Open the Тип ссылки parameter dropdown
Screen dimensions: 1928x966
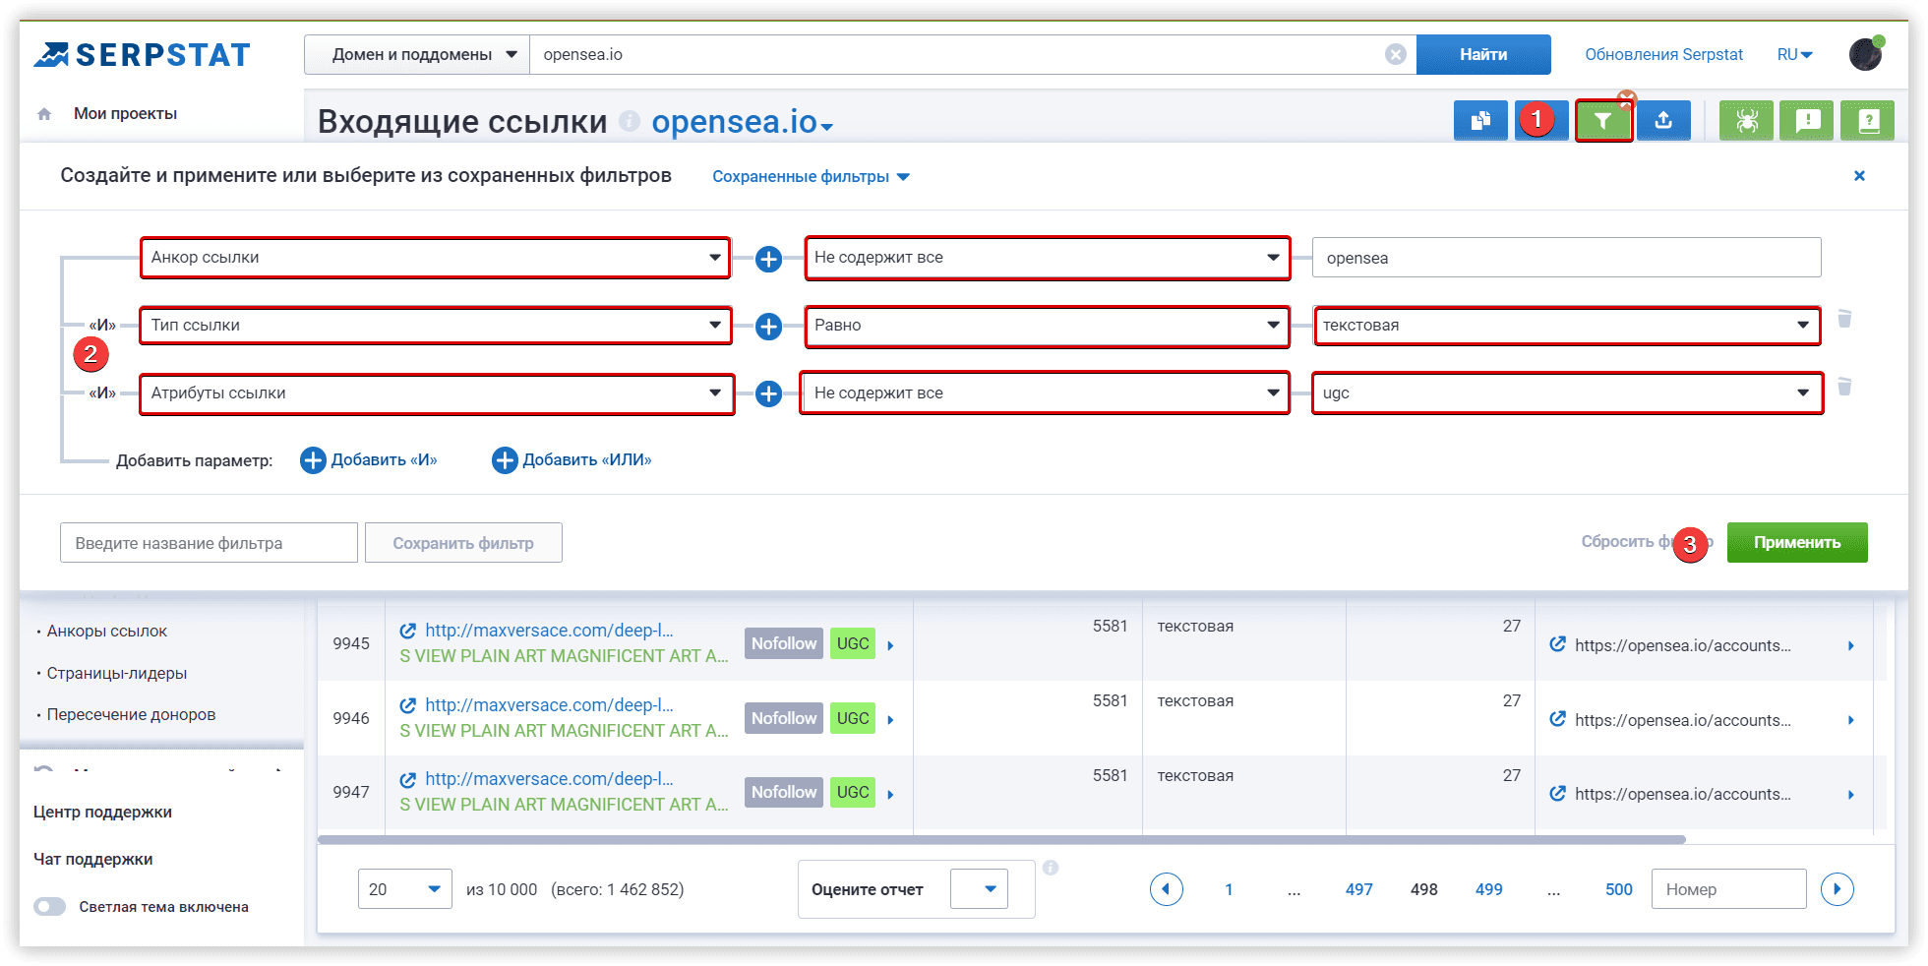(435, 326)
